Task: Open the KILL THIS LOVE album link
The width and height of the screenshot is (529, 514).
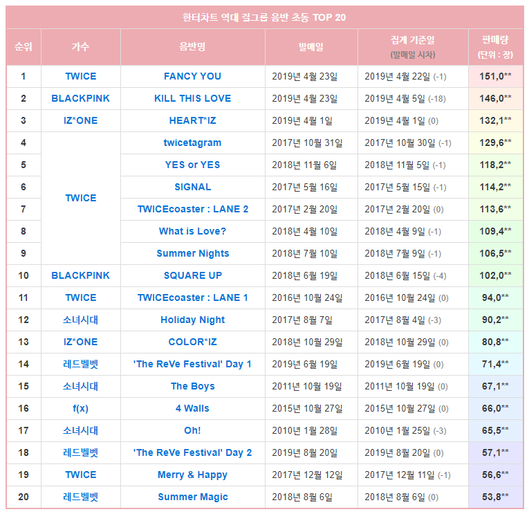Action: [193, 98]
